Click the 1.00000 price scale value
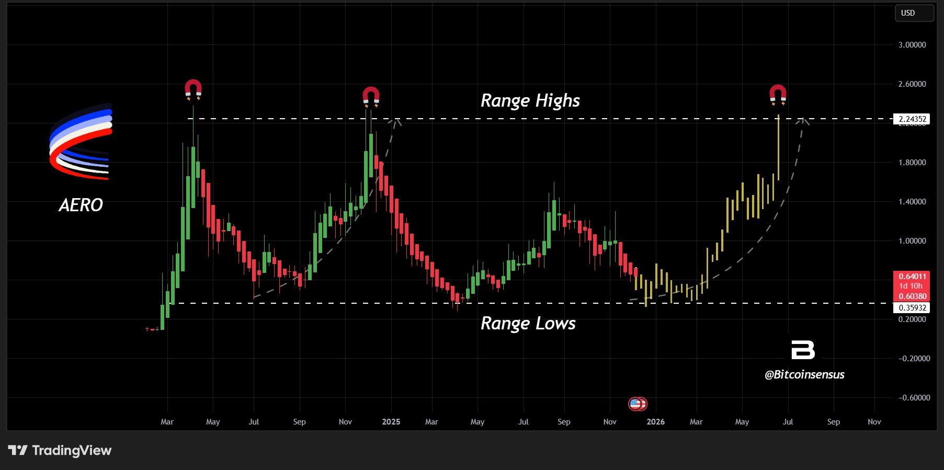944x470 pixels. point(912,241)
